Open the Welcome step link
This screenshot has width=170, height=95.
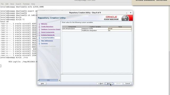point(44,24)
